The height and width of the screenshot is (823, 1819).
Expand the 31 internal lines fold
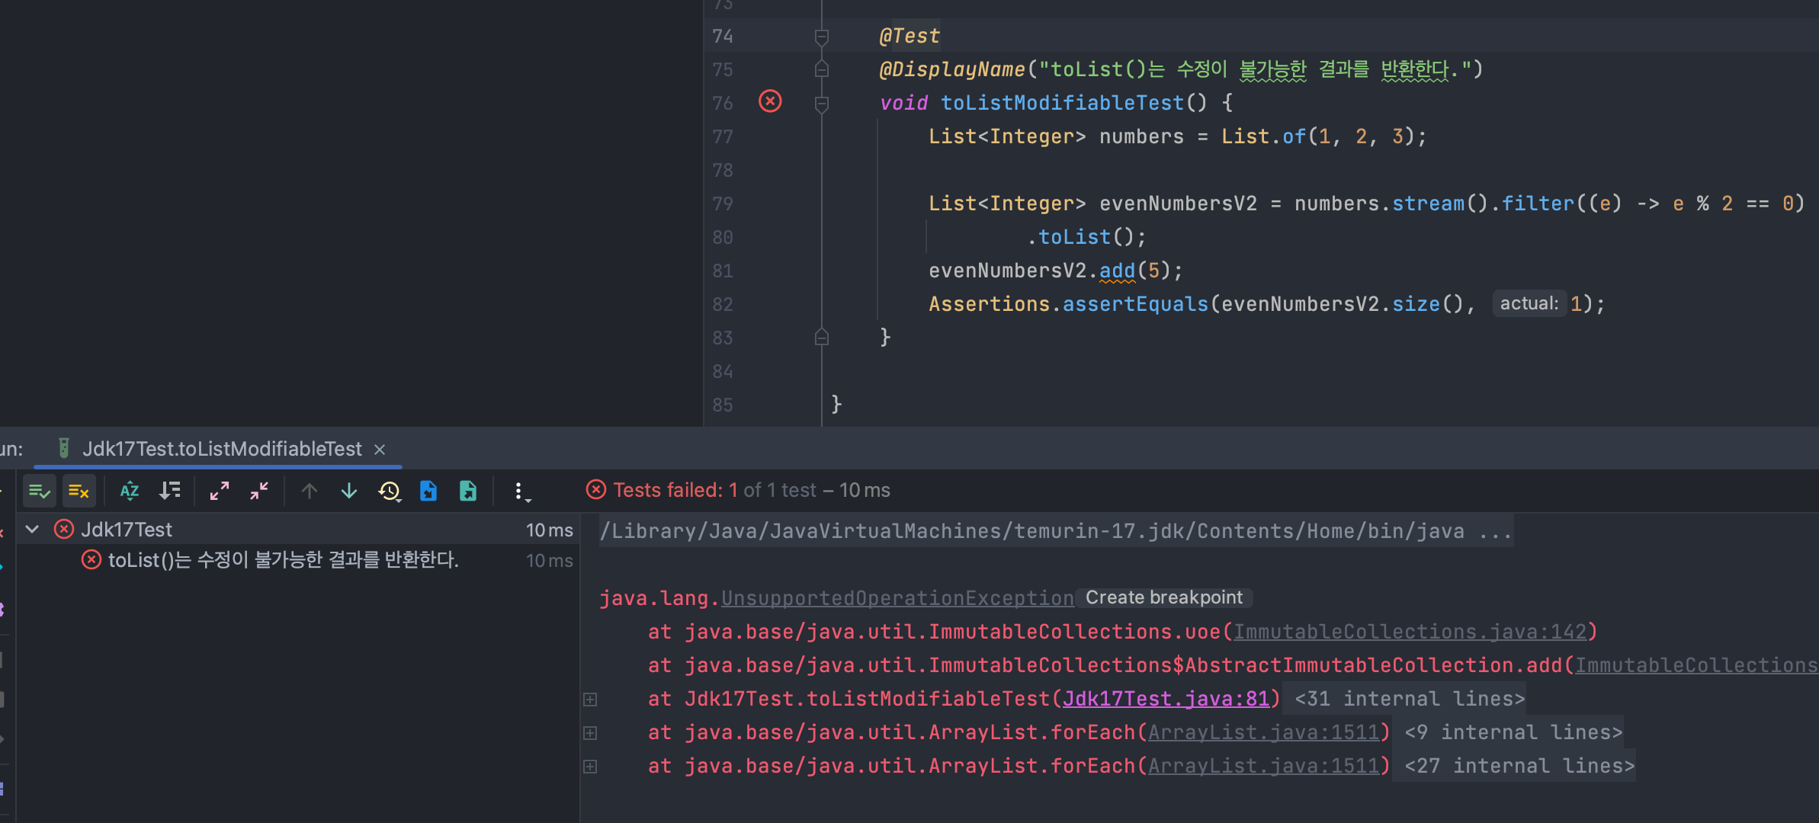pyautogui.click(x=1409, y=700)
